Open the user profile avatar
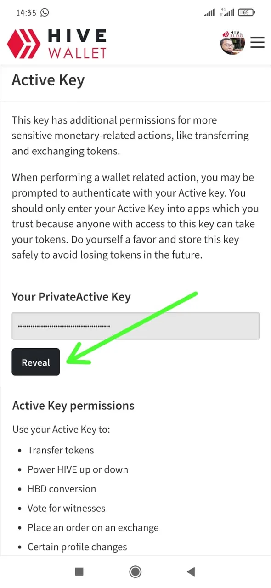This screenshot has height=588, width=271. point(232,43)
